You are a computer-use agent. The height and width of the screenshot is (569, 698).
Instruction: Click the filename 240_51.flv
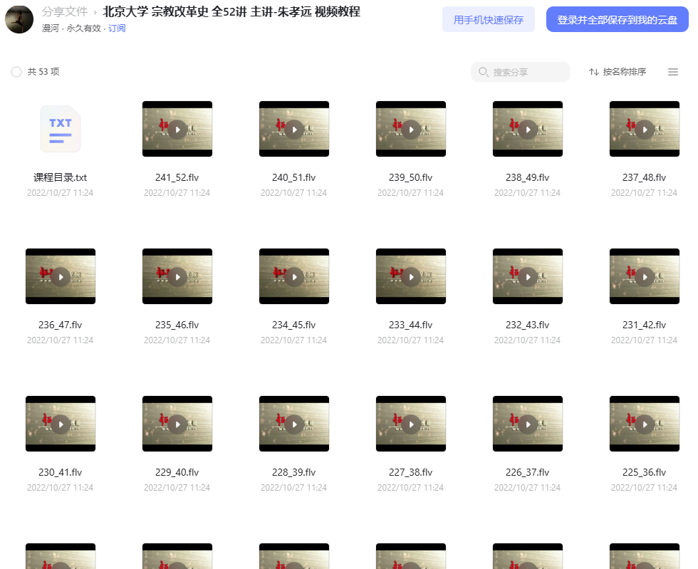[x=294, y=177]
